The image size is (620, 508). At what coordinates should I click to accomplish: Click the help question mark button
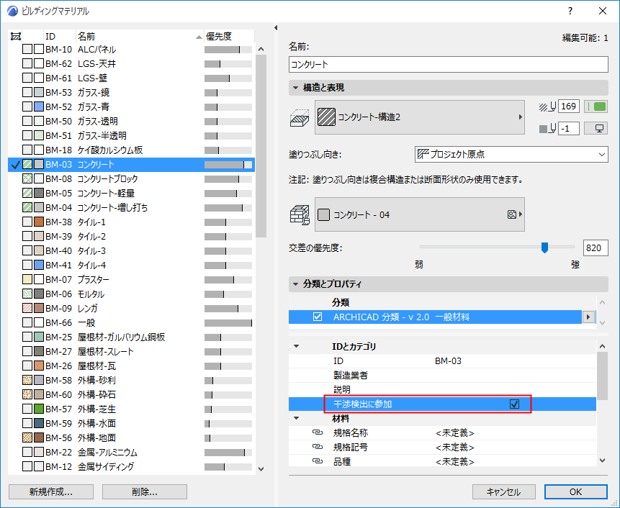[570, 11]
